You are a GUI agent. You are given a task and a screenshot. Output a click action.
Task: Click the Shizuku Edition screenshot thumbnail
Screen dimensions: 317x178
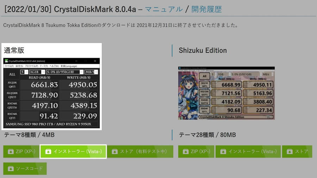[226, 93]
